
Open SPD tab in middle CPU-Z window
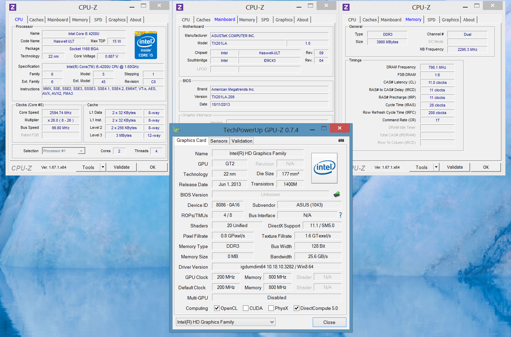click(x=265, y=20)
